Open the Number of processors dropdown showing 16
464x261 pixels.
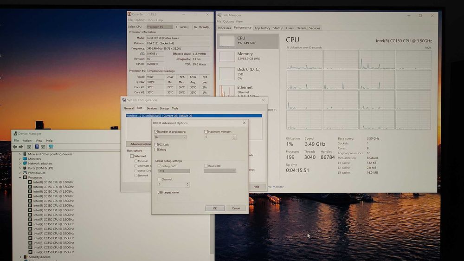click(x=170, y=137)
